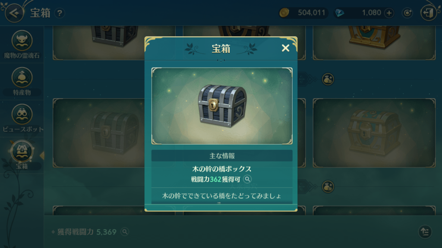Click the magnifier beside 獲得戦闘力 5,369

tap(125, 232)
